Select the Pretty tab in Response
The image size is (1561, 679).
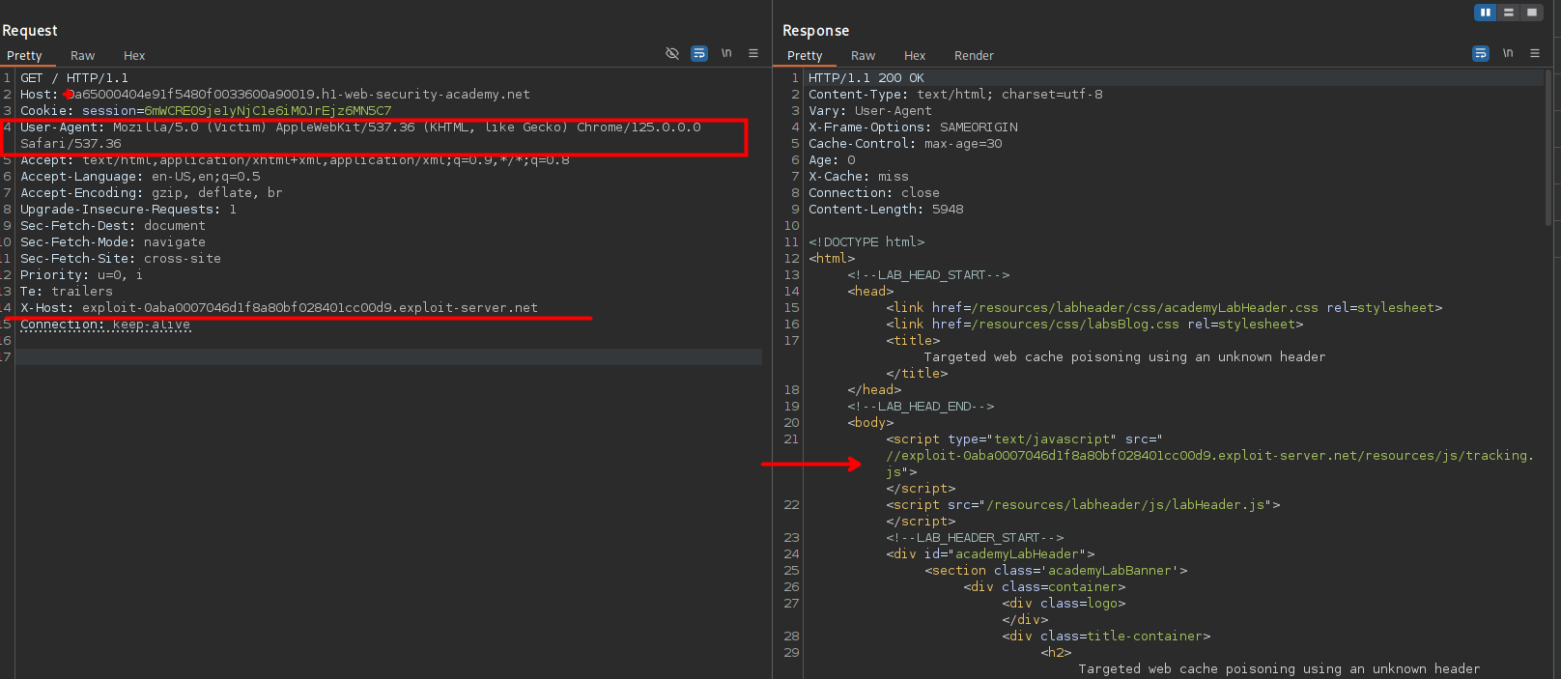805,56
